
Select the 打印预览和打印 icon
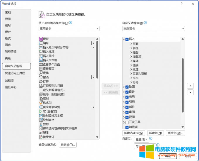coord(41,86)
